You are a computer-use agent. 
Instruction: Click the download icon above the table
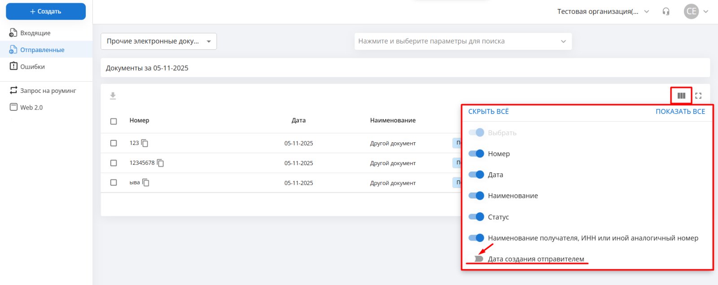point(113,96)
